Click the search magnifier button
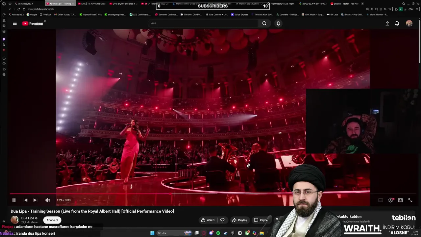The height and width of the screenshot is (237, 421). tap(264, 23)
